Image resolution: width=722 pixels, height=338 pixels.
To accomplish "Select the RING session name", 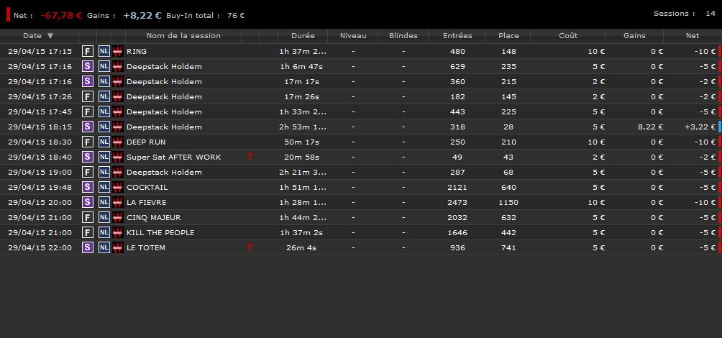I will pyautogui.click(x=137, y=51).
